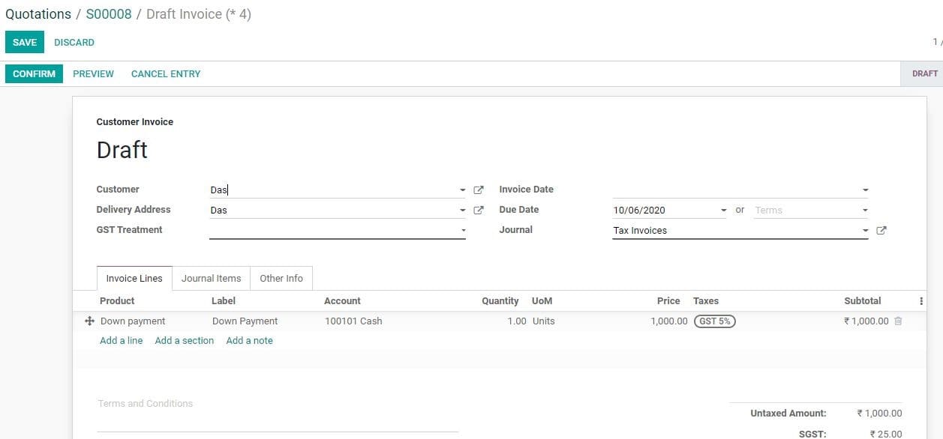Open the Invoice Date dropdown

864,190
